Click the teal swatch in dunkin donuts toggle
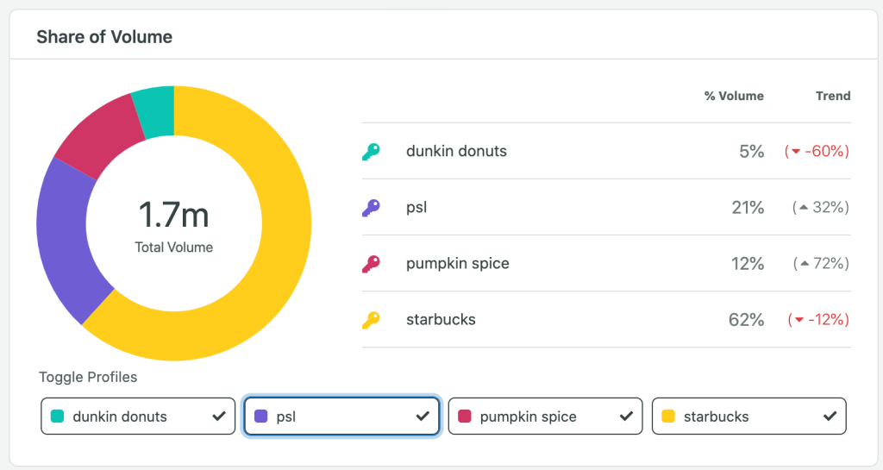Viewport: 883px width, 470px height. 58,417
